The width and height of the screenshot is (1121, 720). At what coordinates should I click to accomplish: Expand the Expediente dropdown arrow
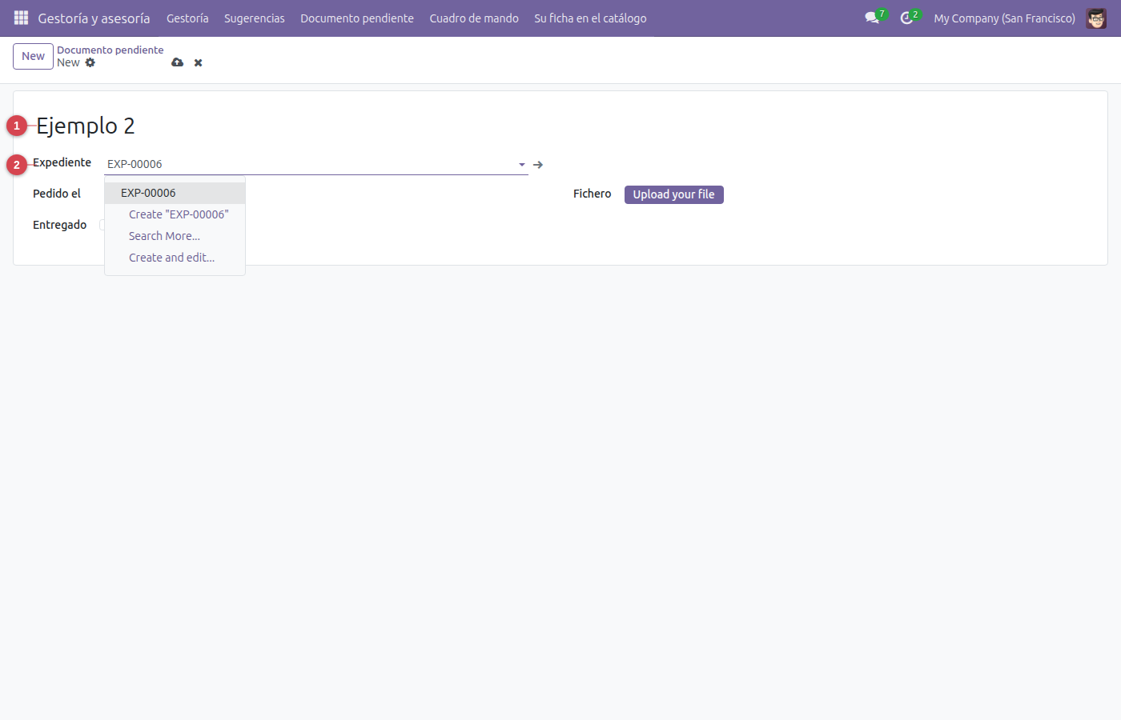522,165
